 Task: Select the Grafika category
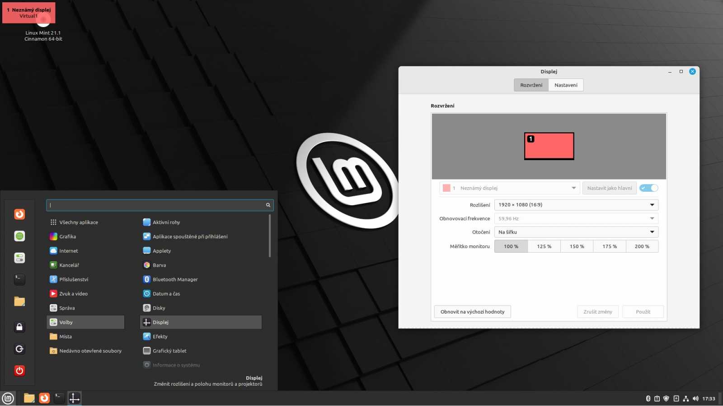[85, 237]
